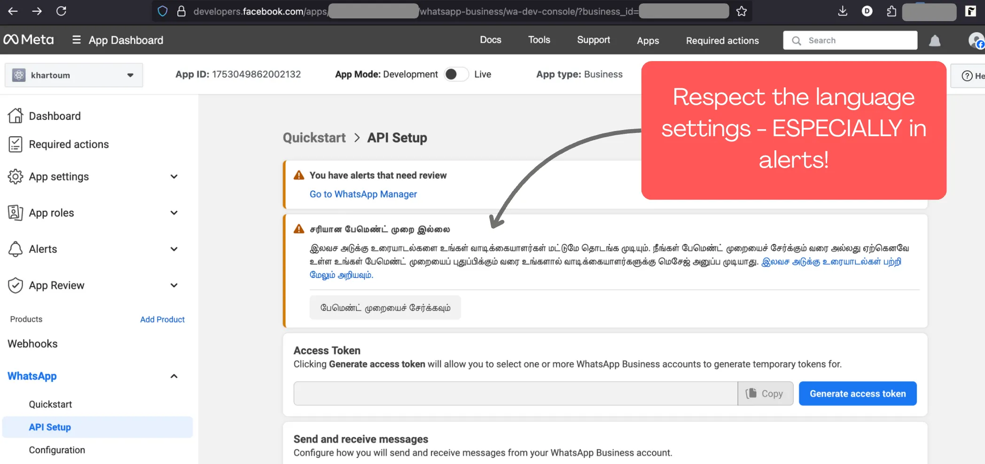985x464 pixels.
Task: Open the browser extensions puzzle icon
Action: 891,11
